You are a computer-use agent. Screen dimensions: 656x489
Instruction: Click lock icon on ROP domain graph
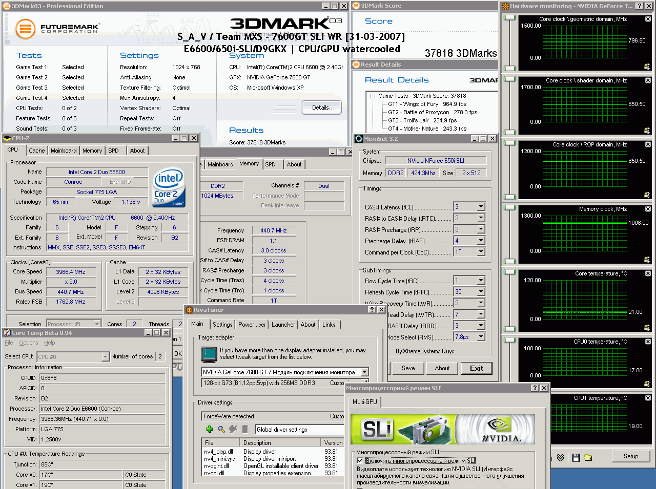click(x=647, y=195)
